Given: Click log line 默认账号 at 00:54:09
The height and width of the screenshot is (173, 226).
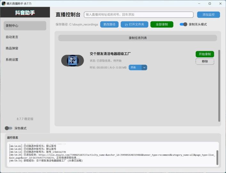Looking at the screenshot, I should (x=33, y=149).
